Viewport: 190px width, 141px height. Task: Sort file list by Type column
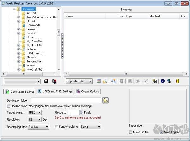click(x=136, y=16)
